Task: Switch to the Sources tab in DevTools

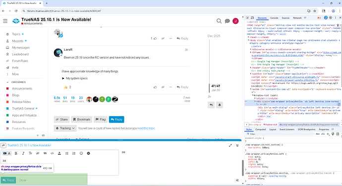Action: tap(285, 18)
